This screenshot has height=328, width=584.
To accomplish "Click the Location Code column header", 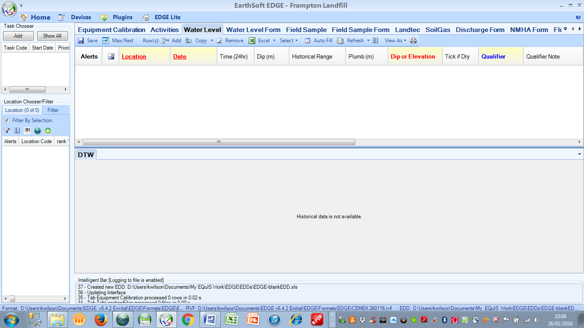I will (36, 141).
